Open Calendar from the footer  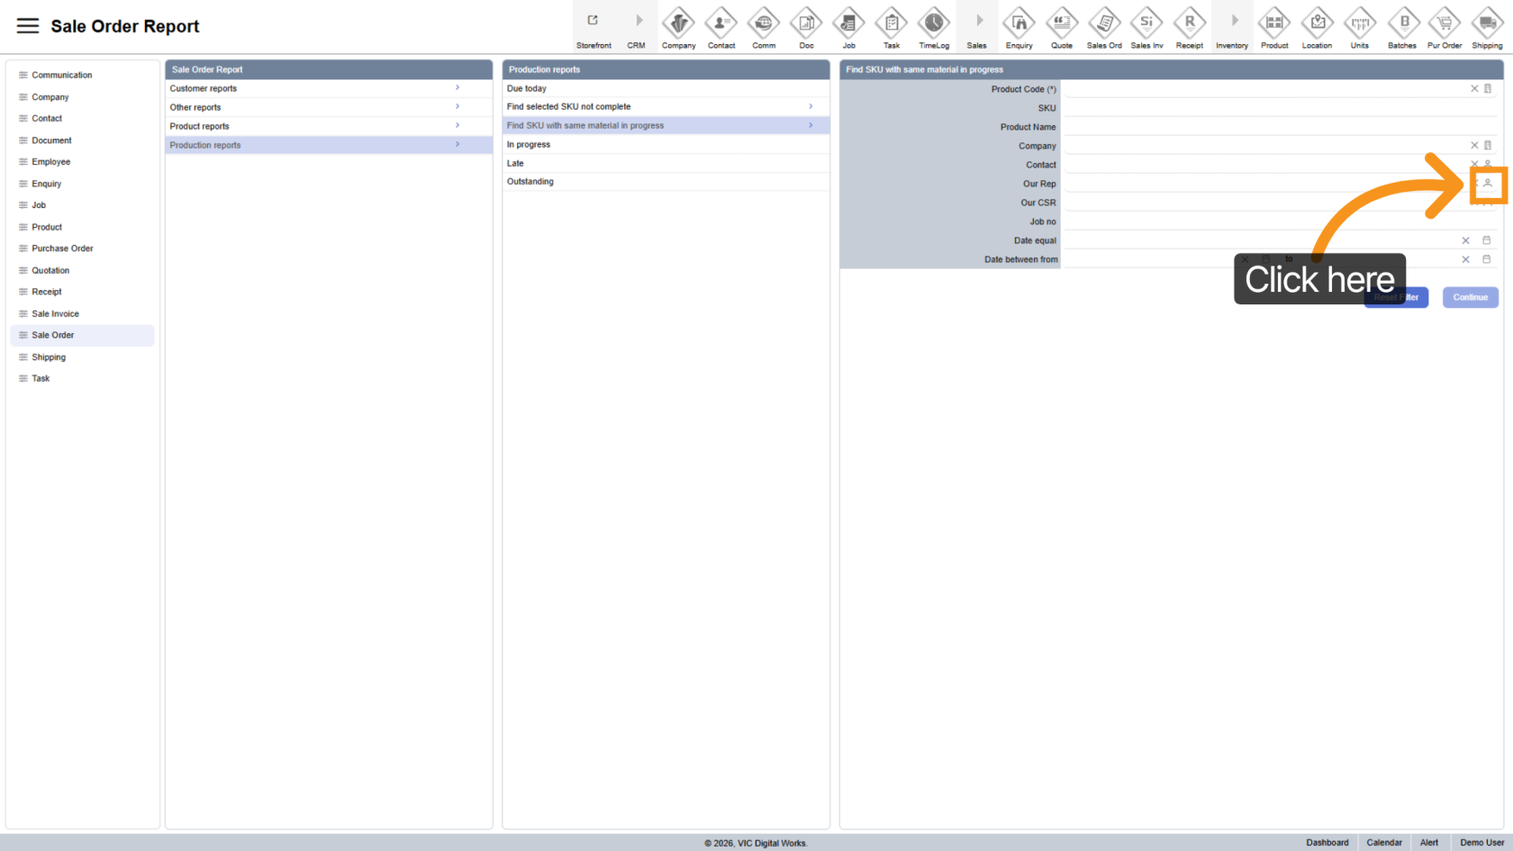(1384, 843)
